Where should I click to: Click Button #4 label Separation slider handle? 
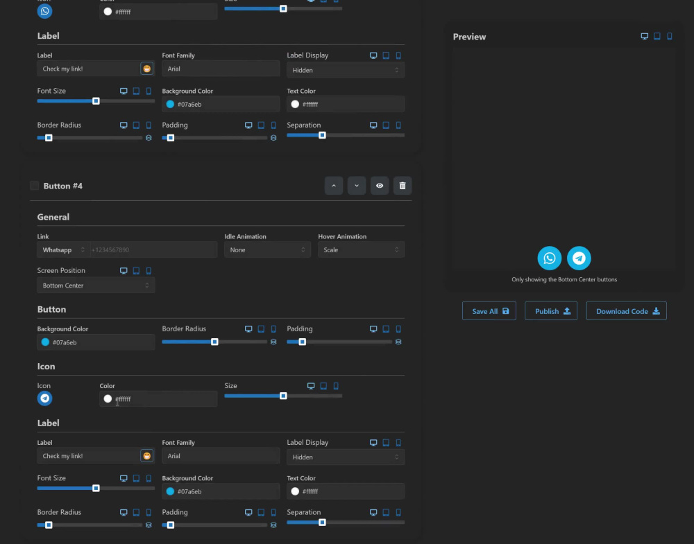tap(322, 523)
